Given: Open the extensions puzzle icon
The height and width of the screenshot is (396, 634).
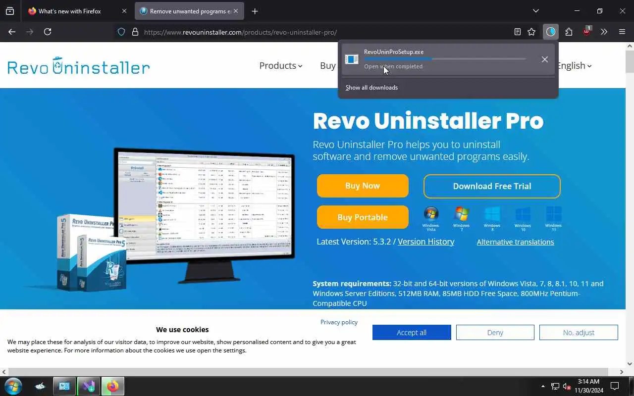Looking at the screenshot, I should click(569, 32).
